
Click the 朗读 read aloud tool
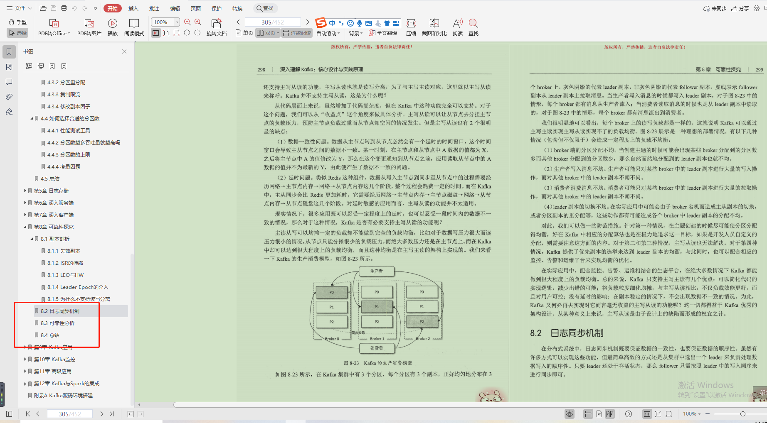tap(458, 27)
